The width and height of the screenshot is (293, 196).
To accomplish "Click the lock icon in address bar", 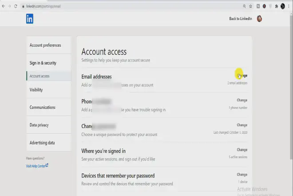I will tap(23, 6).
